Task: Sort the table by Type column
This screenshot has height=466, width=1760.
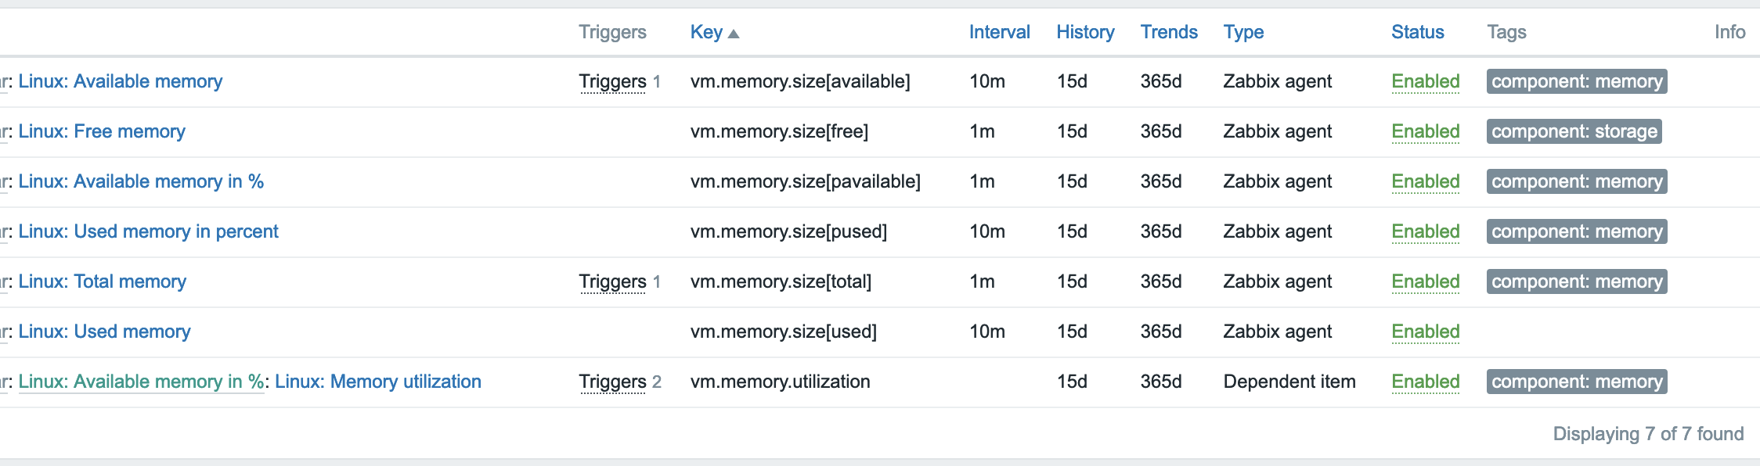Action: (1243, 32)
